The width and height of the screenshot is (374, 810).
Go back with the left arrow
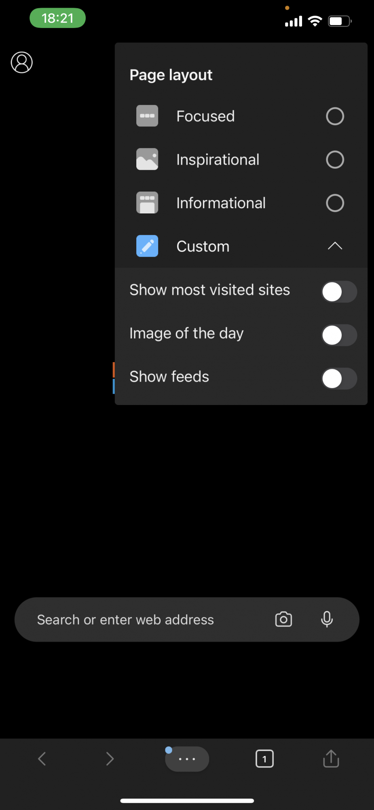tap(42, 759)
